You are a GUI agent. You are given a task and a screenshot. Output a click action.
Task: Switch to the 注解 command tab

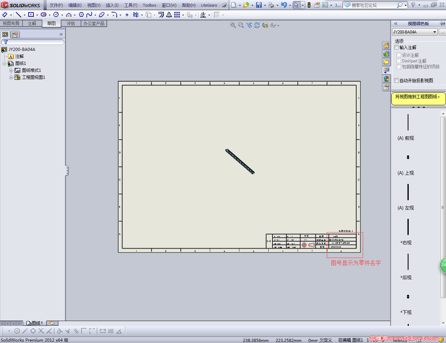tap(32, 23)
